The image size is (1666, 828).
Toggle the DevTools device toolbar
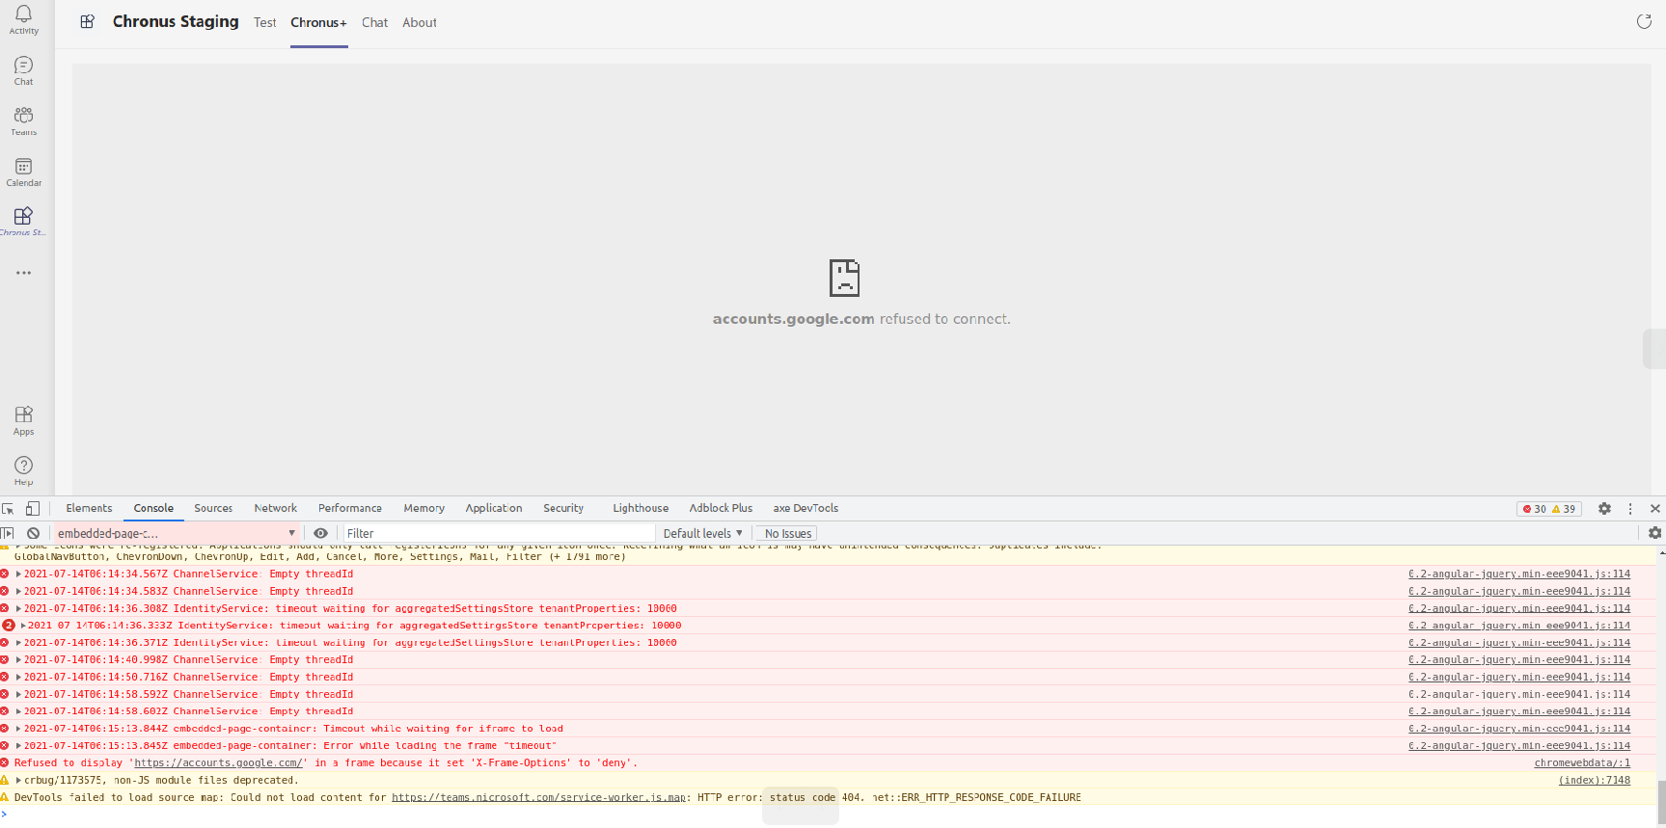(33, 508)
